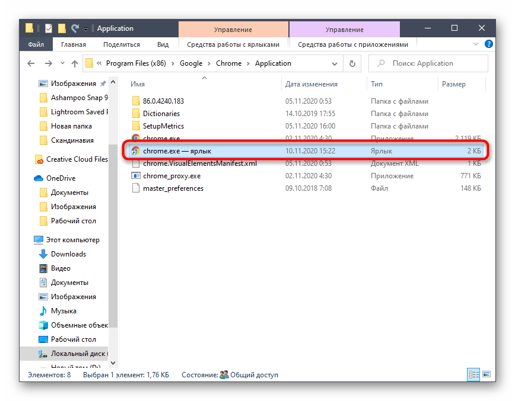This screenshot has width=515, height=401.
Task: Open Lightroom Saved folder in sidebar
Action: pyautogui.click(x=80, y=112)
